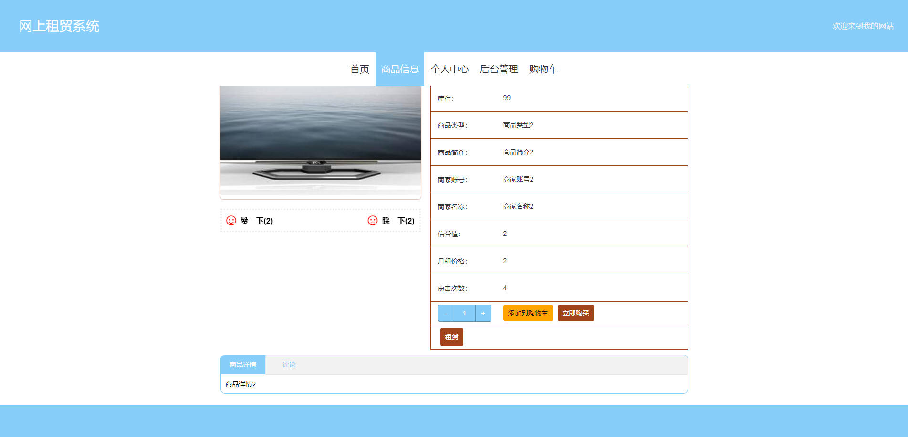Image resolution: width=908 pixels, height=437 pixels.
Task: Select the 商品简介2 value
Action: 518,152
